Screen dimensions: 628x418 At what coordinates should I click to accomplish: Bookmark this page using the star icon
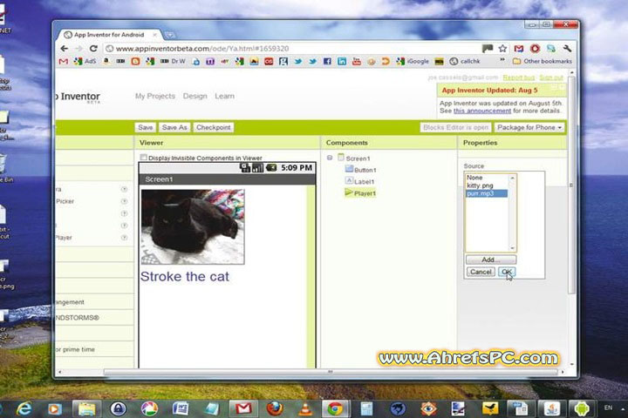point(502,49)
